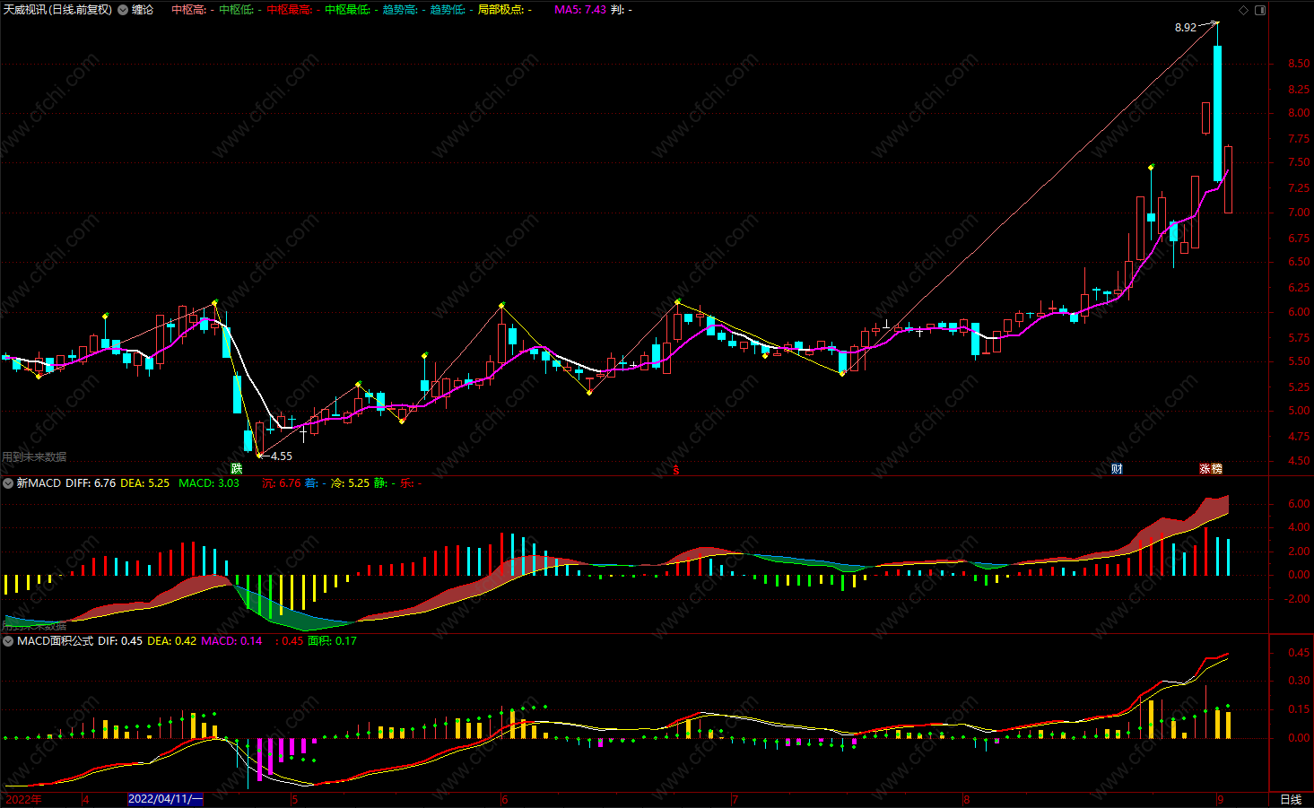The height and width of the screenshot is (808, 1314).
Task: Click the red $ marker below the chart
Action: tap(676, 469)
